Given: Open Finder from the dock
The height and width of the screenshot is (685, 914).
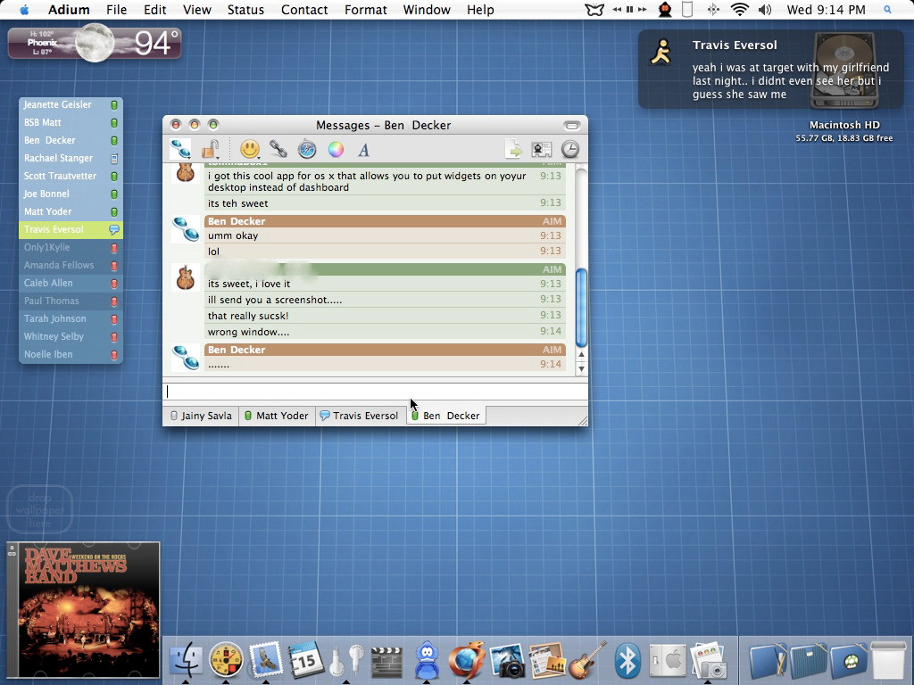Looking at the screenshot, I should (186, 660).
